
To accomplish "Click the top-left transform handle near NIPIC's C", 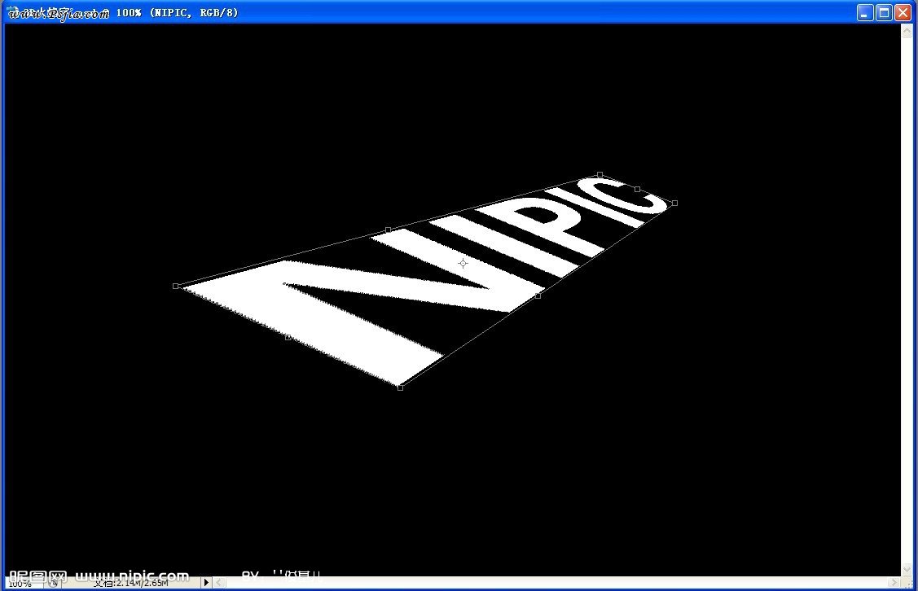I will tap(600, 174).
